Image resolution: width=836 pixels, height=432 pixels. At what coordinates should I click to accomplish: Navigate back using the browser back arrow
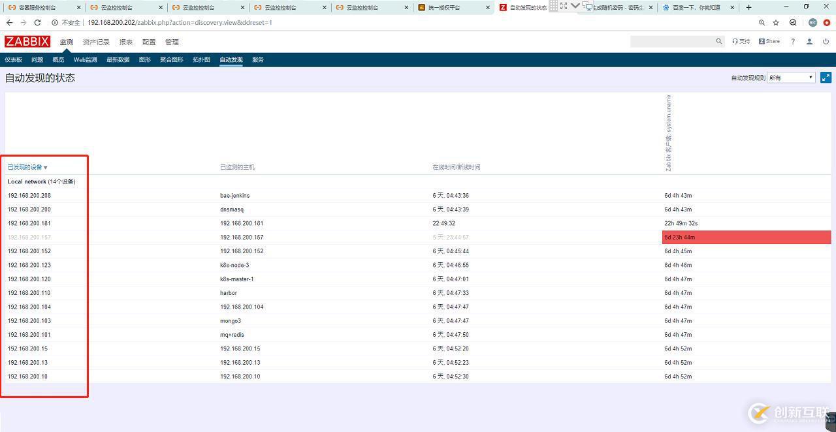coord(9,22)
